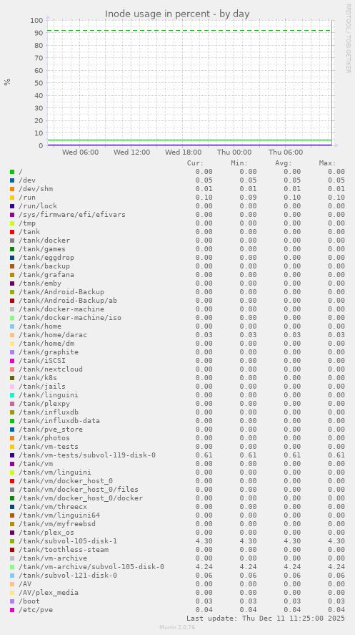Click the Munin 2.0.76 version text
This screenshot has width=355, height=635.
pyautogui.click(x=177, y=627)
